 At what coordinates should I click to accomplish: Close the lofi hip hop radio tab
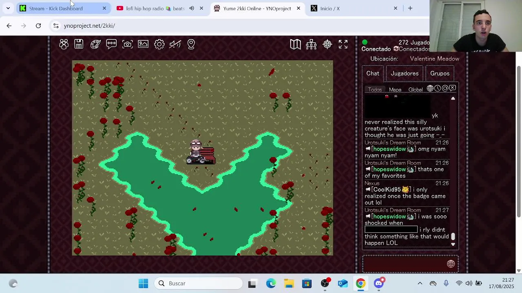201,8
